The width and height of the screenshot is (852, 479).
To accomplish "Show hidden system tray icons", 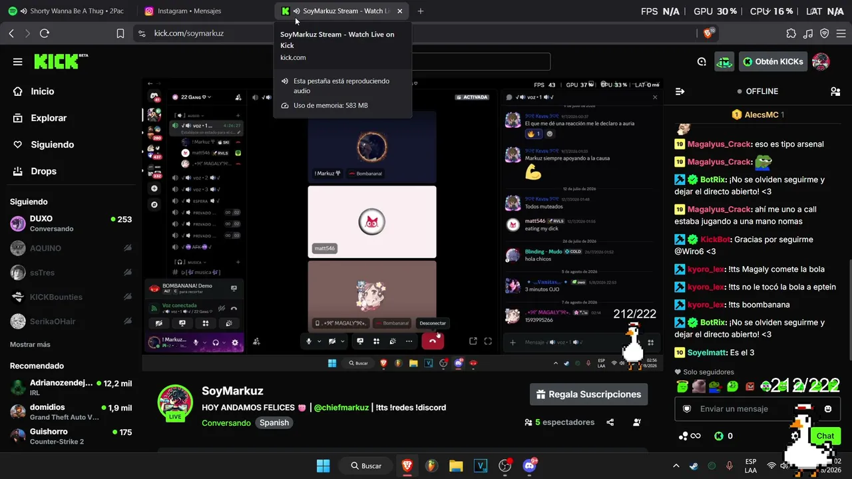I will coord(676,466).
